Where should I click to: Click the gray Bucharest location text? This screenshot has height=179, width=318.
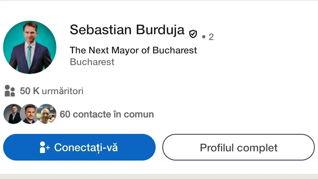tap(92, 62)
